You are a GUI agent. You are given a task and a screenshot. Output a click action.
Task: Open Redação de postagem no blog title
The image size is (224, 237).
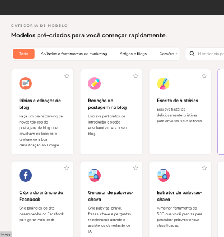point(108,104)
